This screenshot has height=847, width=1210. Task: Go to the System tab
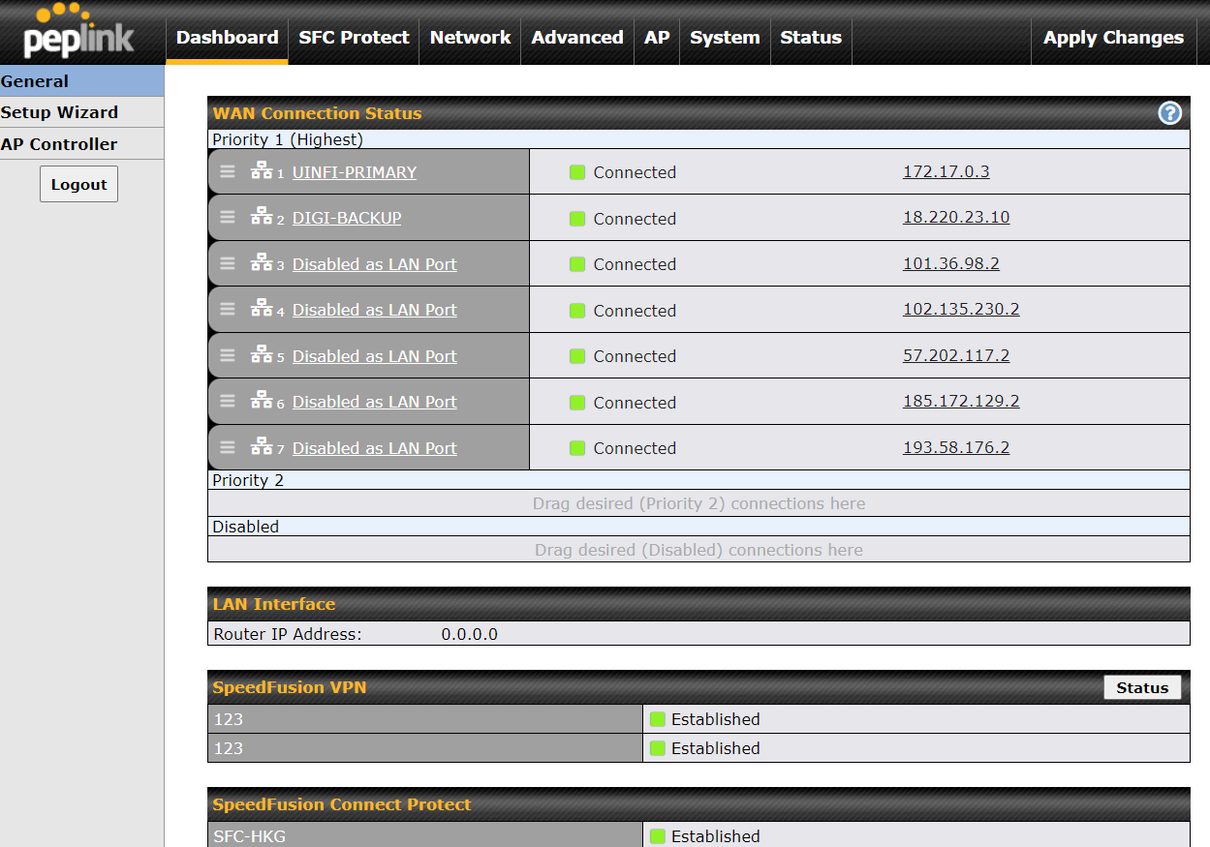(725, 38)
